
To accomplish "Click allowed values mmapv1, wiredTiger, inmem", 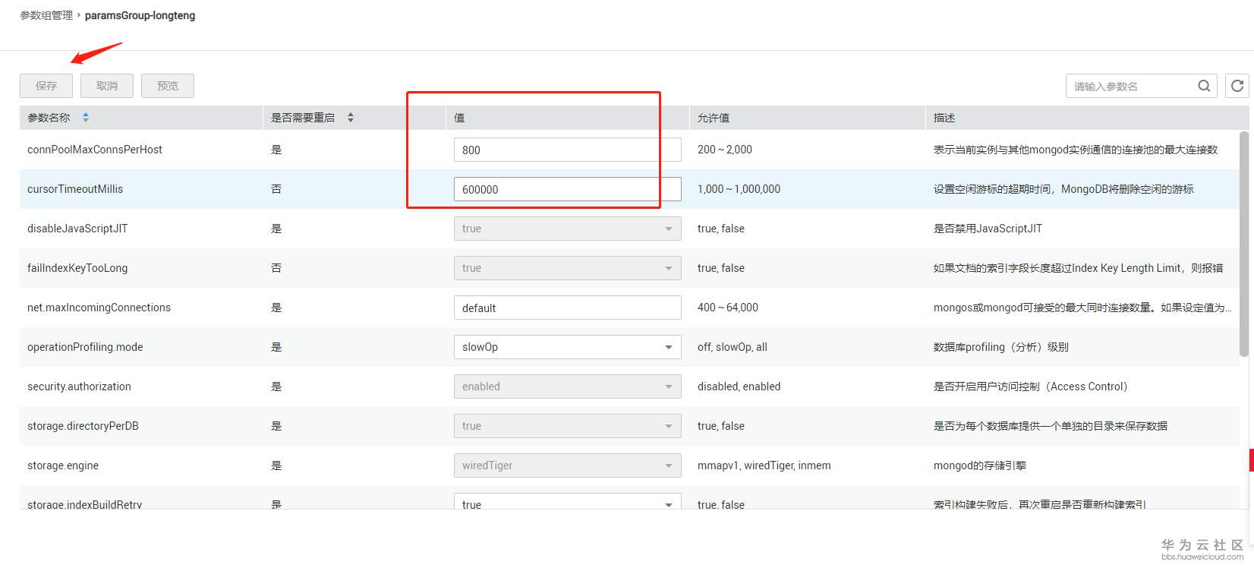I will 764,465.
